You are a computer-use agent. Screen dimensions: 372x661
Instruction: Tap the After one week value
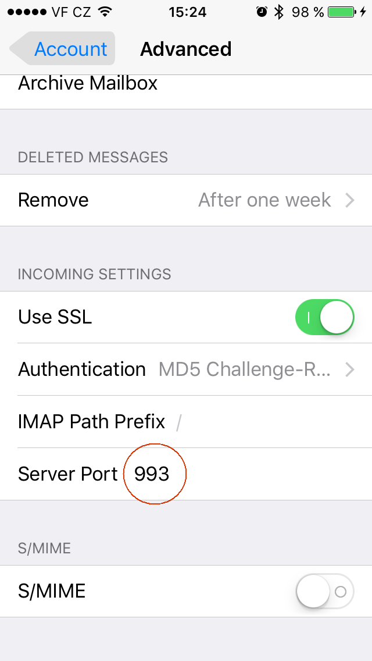point(264,200)
